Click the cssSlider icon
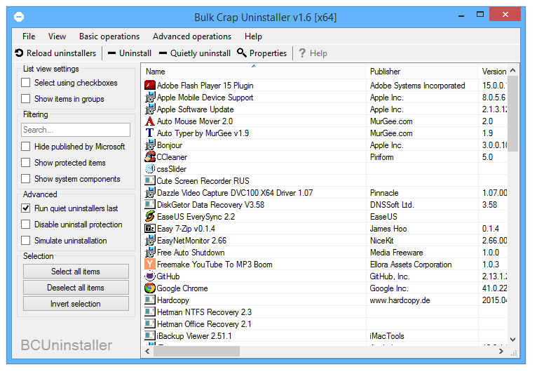The width and height of the screenshot is (551, 374). pyautogui.click(x=150, y=169)
